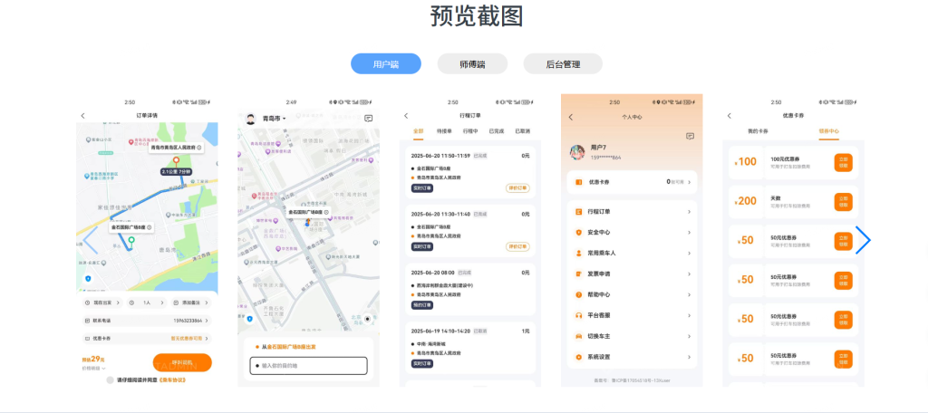Image resolution: width=928 pixels, height=413 pixels.
Task: Click user avatar beside 青岛市
Action: (250, 119)
